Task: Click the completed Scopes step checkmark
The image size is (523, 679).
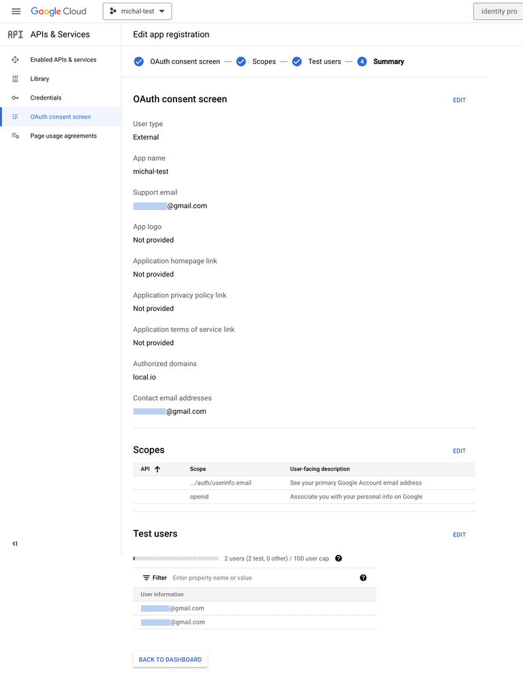Action: pos(241,61)
